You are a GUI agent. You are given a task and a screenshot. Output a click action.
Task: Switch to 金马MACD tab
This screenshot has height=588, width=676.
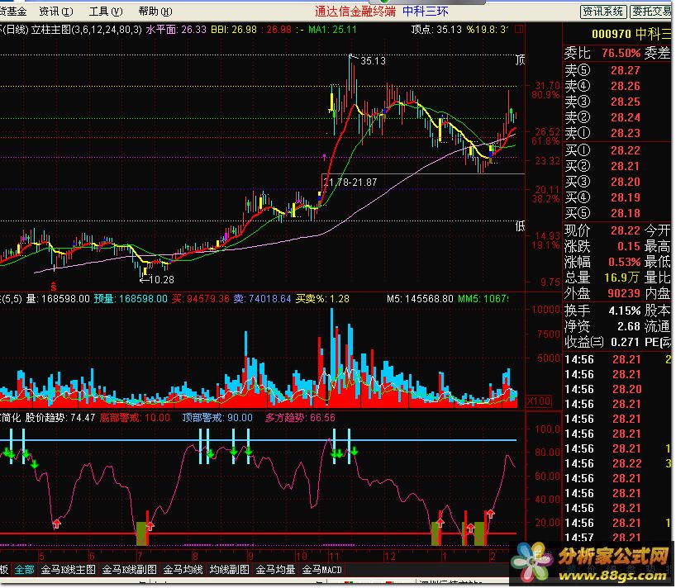321,570
